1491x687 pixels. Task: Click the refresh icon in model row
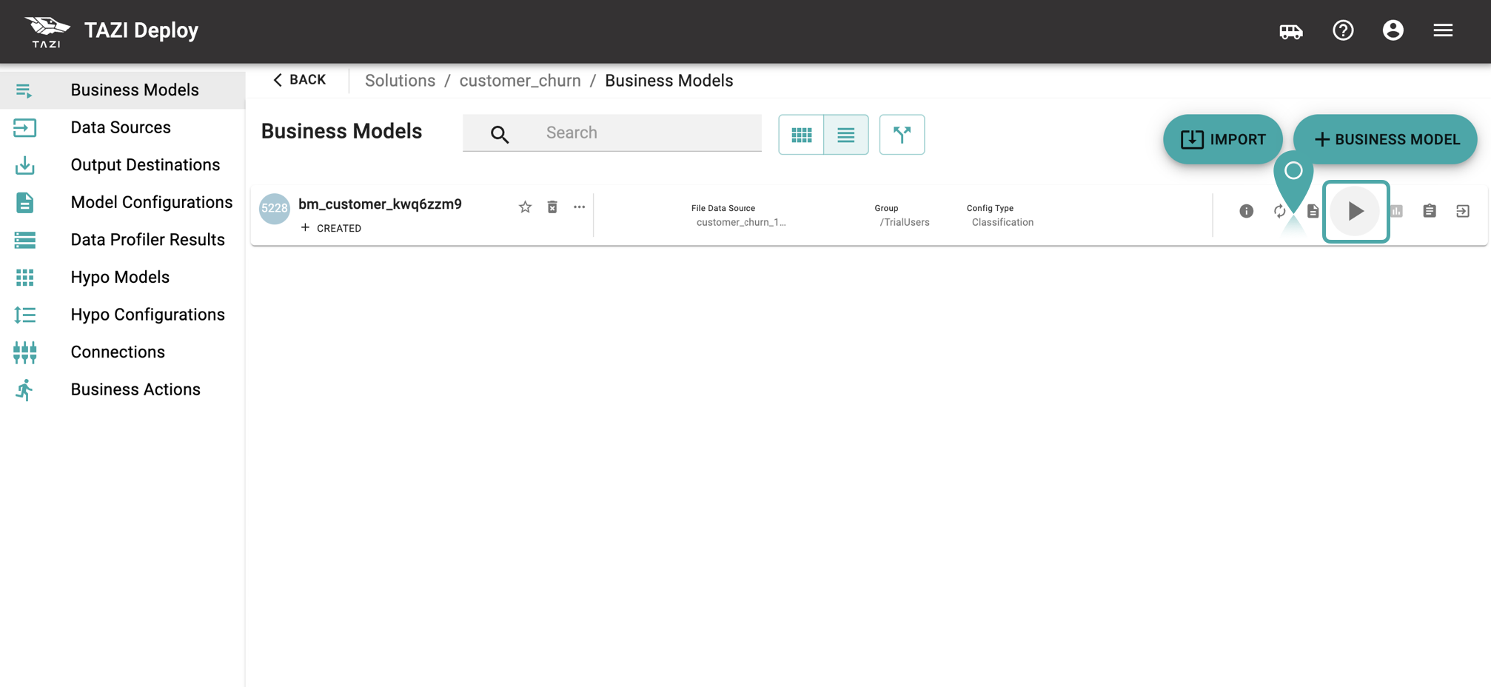[x=1280, y=211]
